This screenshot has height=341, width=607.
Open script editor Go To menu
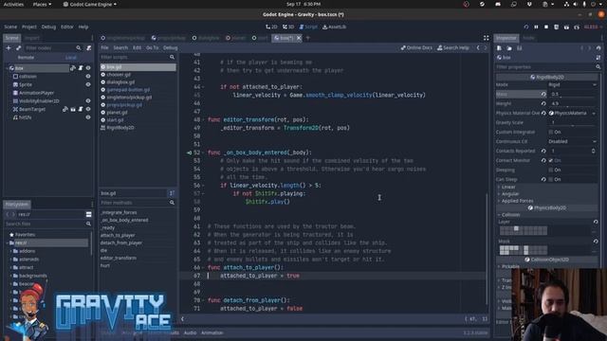[x=152, y=48]
